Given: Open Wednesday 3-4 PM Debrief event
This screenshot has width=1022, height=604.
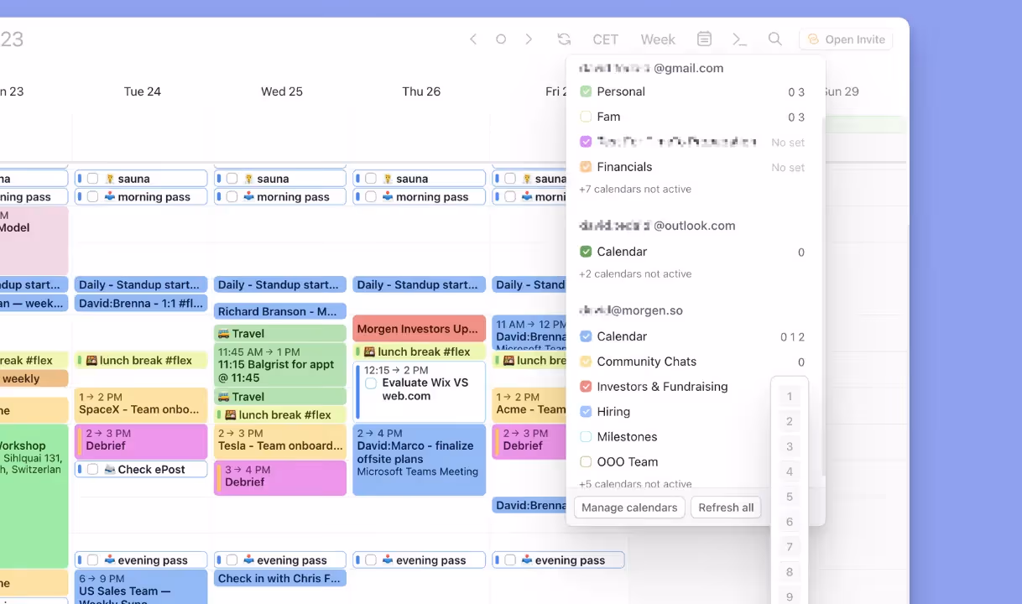Looking at the screenshot, I should 280,477.
